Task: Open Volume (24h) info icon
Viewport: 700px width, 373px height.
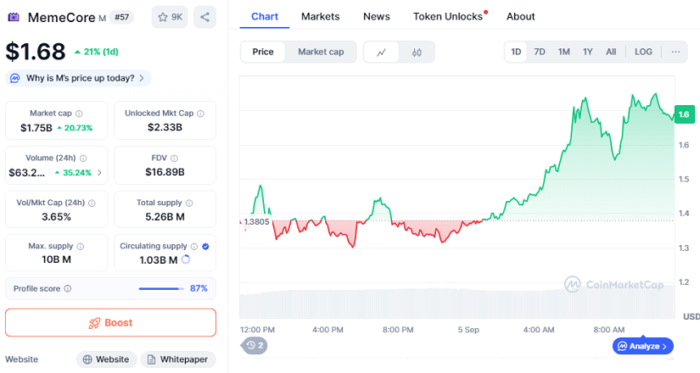Action: pos(83,159)
